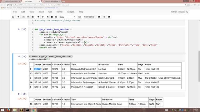Image resolution: width=200 pixels, height=112 pixels.
Task: Move the selected cell down
Action: (x=43, y=17)
